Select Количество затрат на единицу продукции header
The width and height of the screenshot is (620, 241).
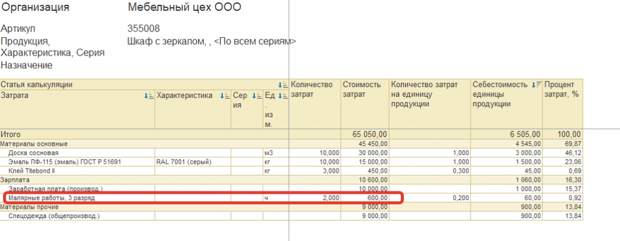coord(430,104)
